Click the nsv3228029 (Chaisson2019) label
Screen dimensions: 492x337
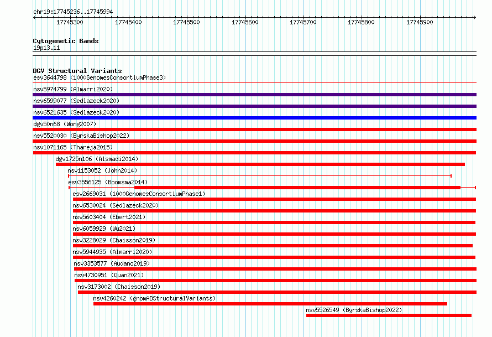[114, 240]
